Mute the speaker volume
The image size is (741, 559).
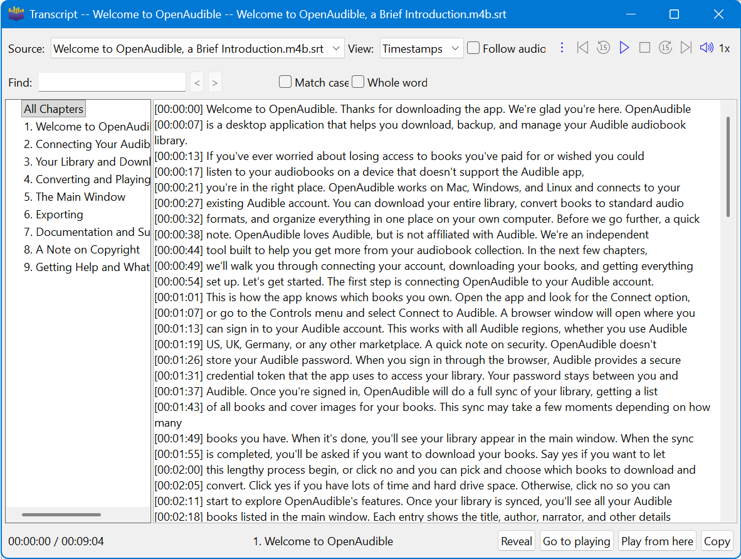coord(707,48)
